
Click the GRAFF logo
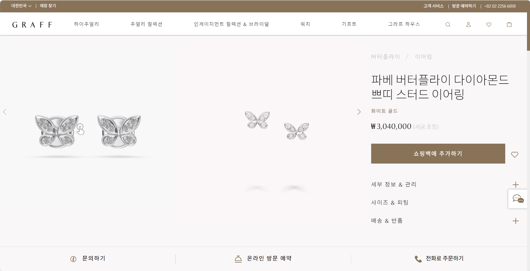(32, 25)
